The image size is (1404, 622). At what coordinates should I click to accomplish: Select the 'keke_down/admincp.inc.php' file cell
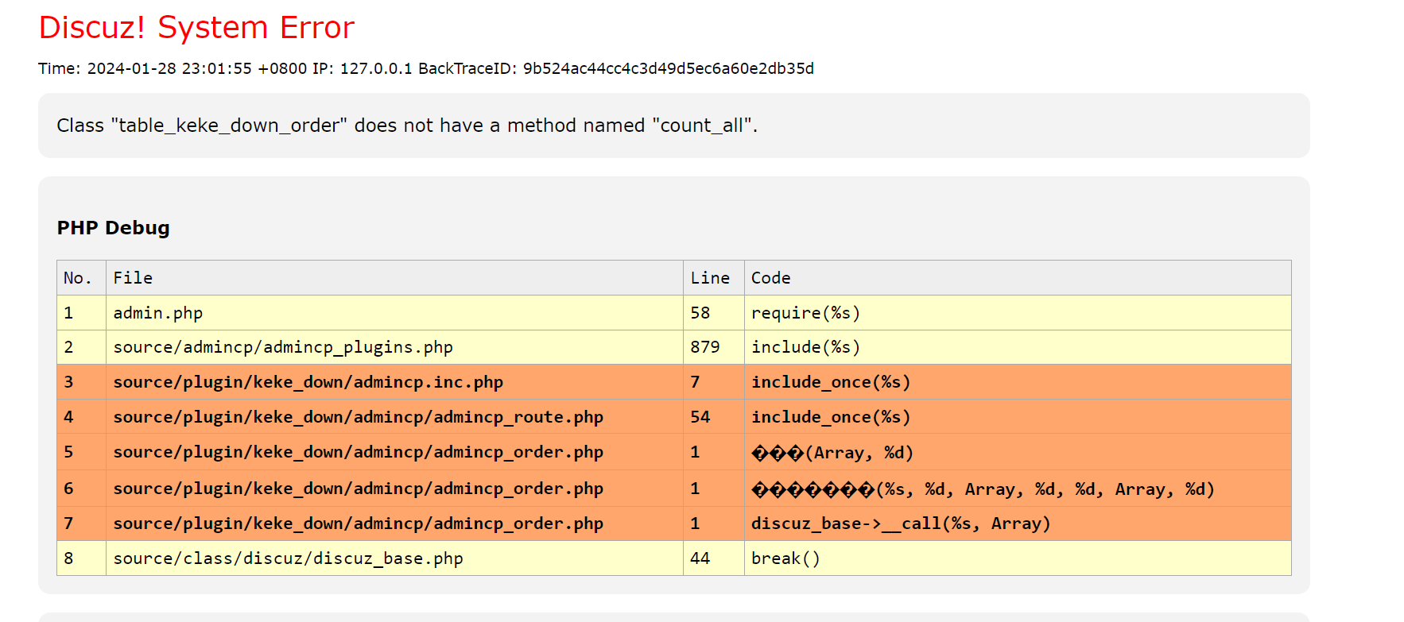click(394, 382)
